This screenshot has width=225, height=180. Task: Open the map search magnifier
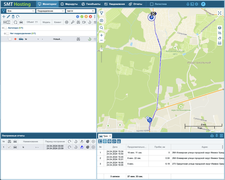[102, 28]
